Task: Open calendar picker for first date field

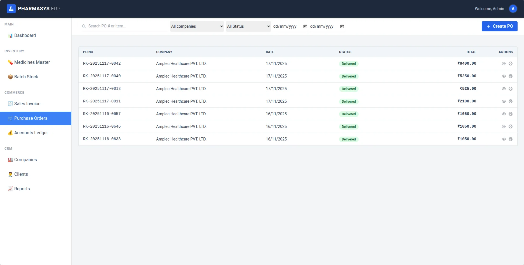Action: click(x=305, y=26)
